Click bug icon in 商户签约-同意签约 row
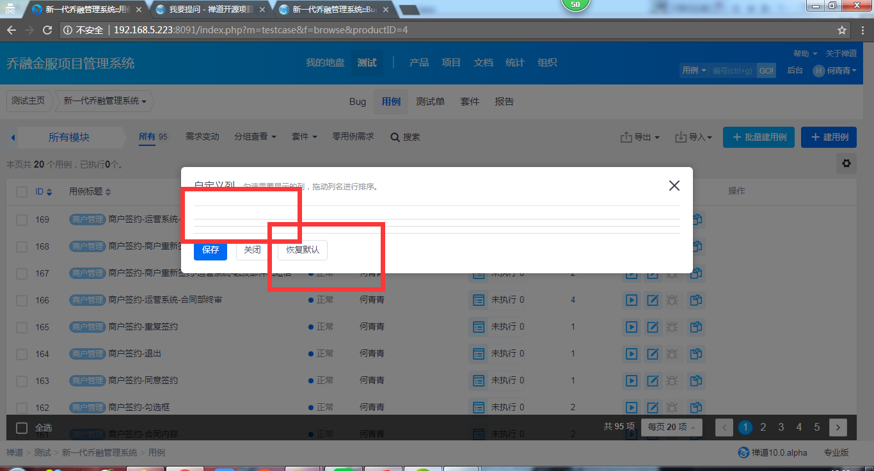This screenshot has width=874, height=471. point(672,381)
